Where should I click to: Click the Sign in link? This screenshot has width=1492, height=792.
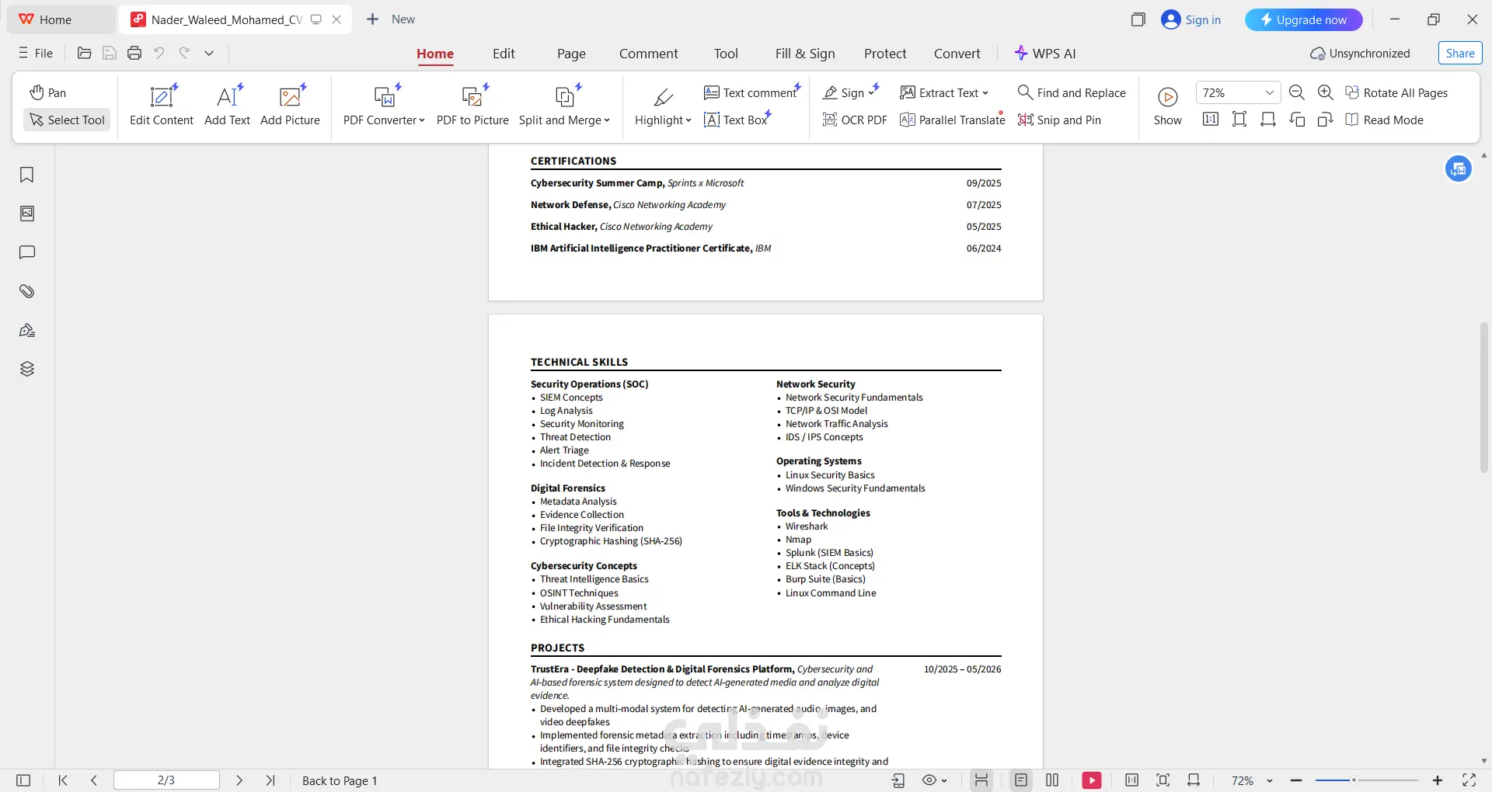click(x=1191, y=19)
